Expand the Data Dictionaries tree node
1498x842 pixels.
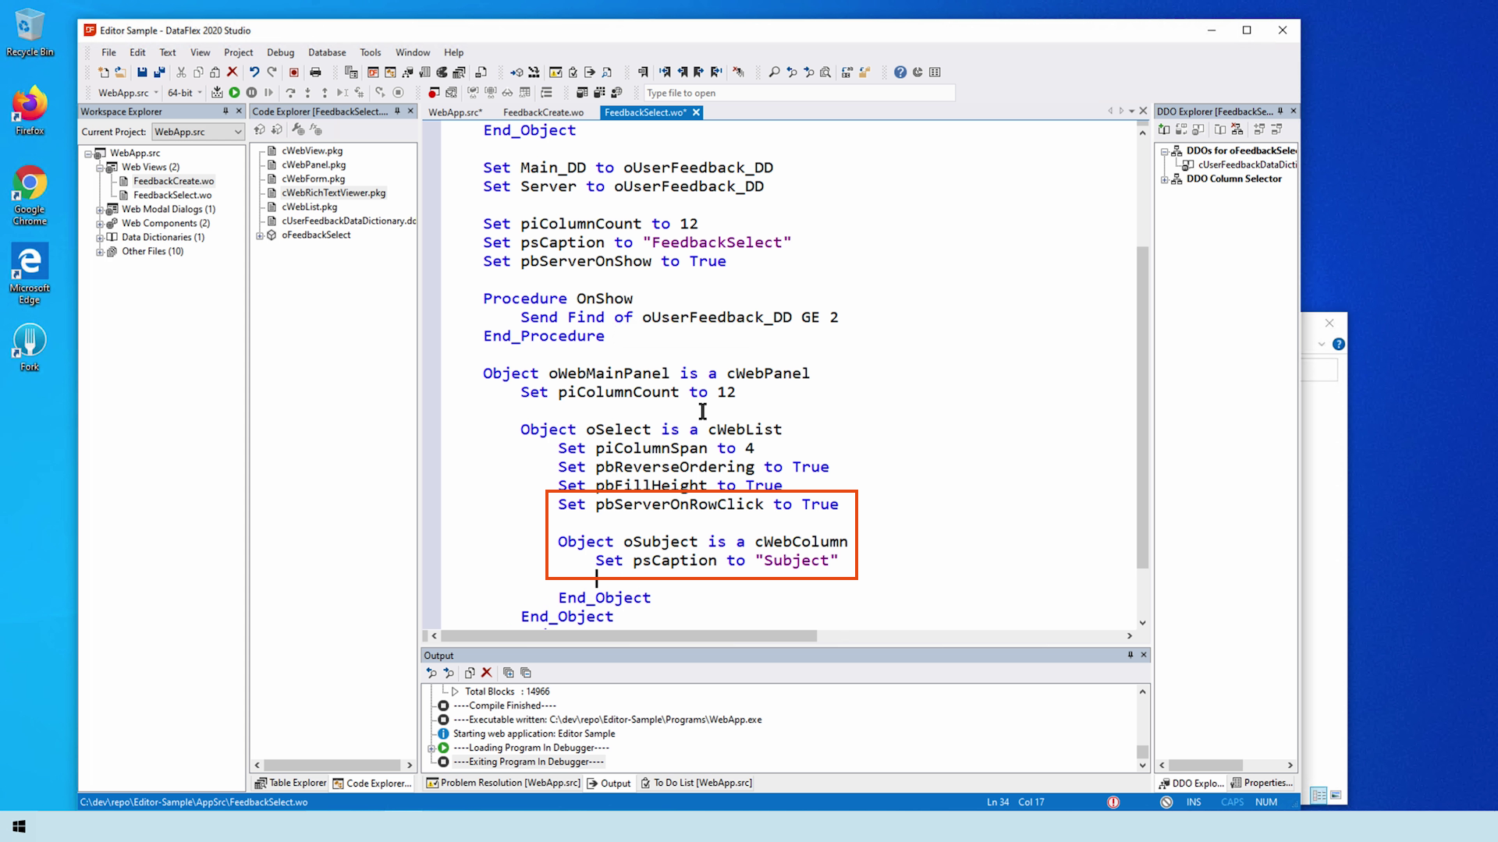(x=100, y=238)
